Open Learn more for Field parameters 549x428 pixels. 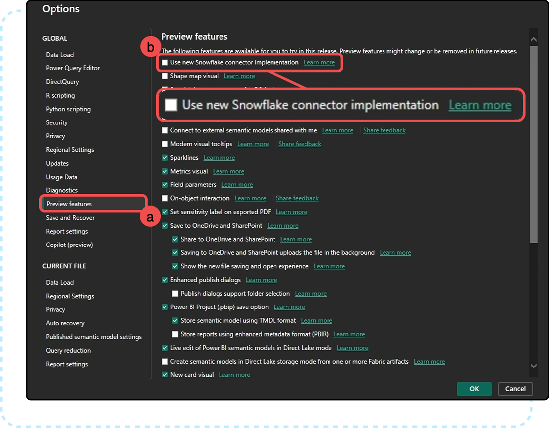click(x=237, y=185)
